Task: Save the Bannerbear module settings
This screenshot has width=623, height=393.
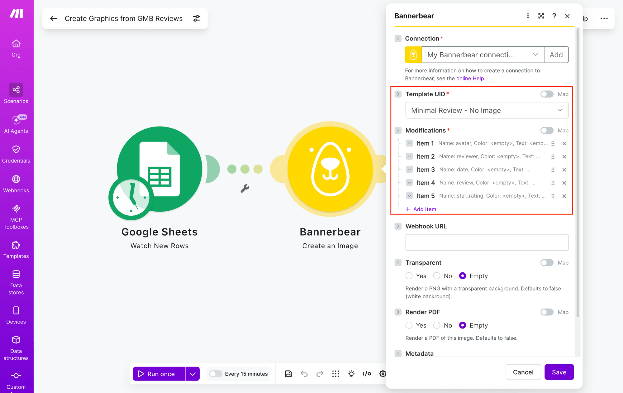Action: [x=559, y=372]
